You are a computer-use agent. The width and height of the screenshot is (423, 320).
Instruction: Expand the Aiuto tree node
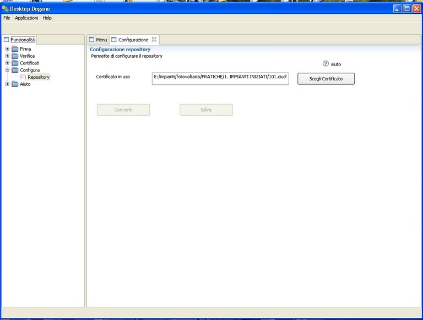tap(7, 84)
